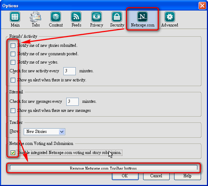Click the new activity minutes field
Image resolution: width=208 pixels, height=186 pixels.
pyautogui.click(x=70, y=71)
